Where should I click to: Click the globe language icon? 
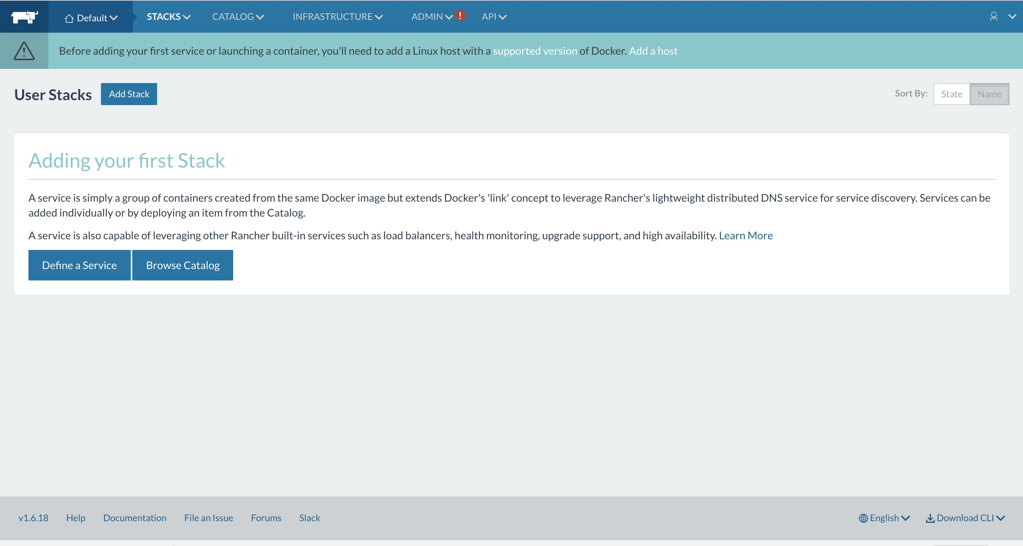[863, 518]
